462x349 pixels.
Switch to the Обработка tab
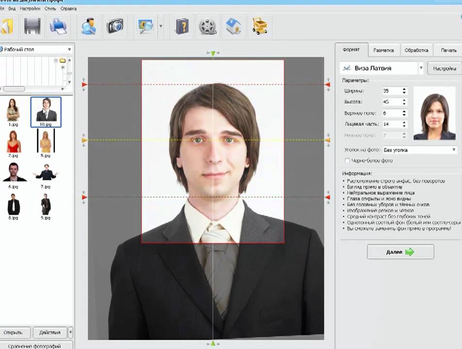[x=416, y=50]
